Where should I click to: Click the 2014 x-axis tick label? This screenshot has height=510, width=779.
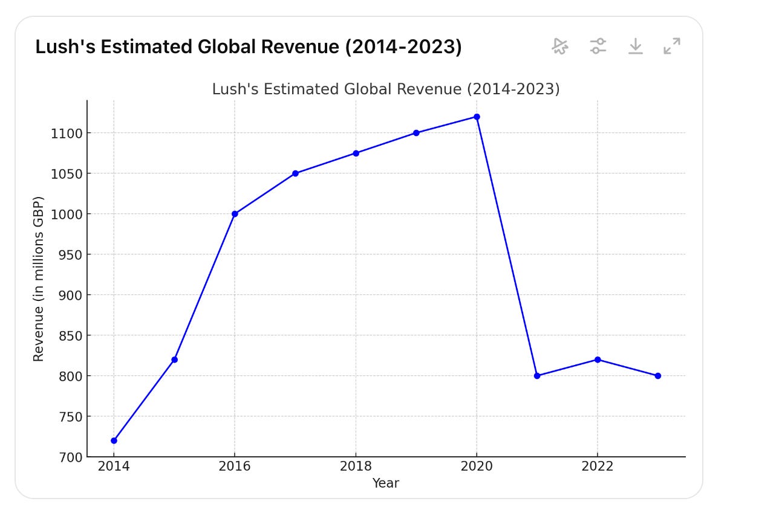[114, 466]
